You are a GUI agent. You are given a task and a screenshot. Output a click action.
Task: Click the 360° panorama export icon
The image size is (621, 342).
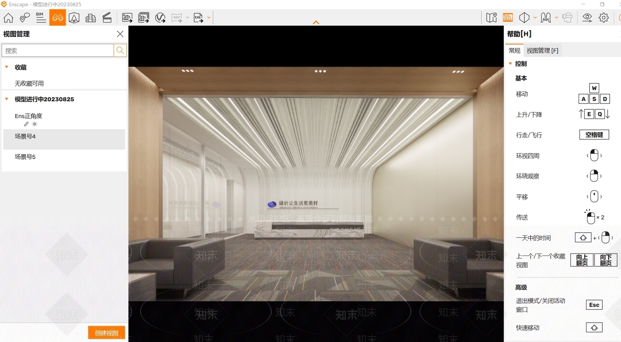[x=177, y=18]
